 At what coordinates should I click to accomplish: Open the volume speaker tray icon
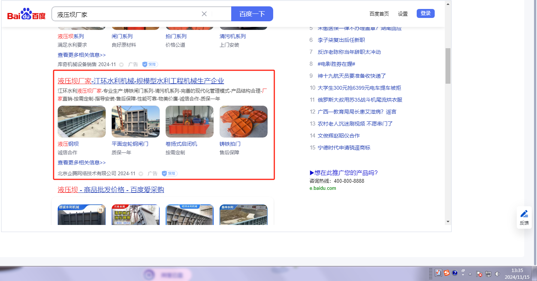[x=497, y=274]
